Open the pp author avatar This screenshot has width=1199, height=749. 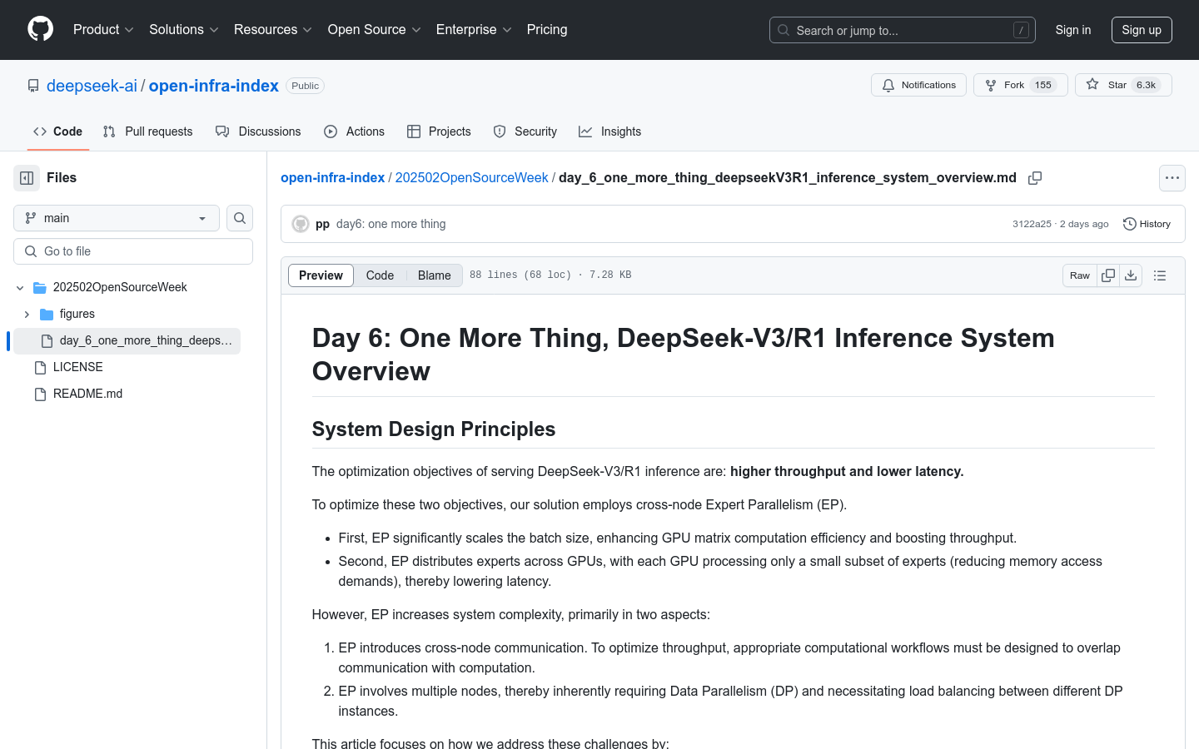point(301,224)
